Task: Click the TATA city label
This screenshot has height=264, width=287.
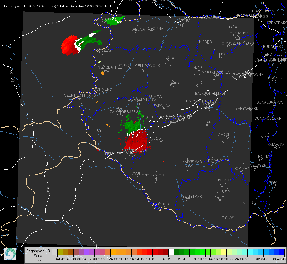Action: 233,27
